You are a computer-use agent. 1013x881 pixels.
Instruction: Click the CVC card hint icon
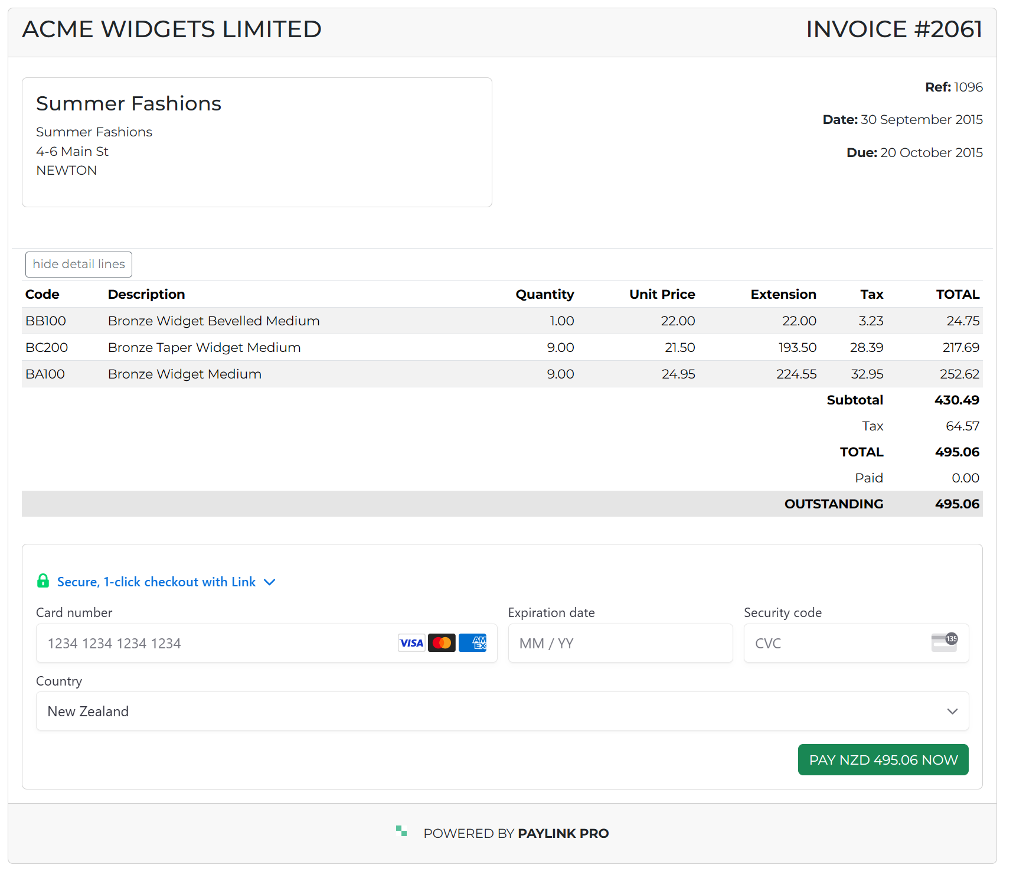click(944, 642)
